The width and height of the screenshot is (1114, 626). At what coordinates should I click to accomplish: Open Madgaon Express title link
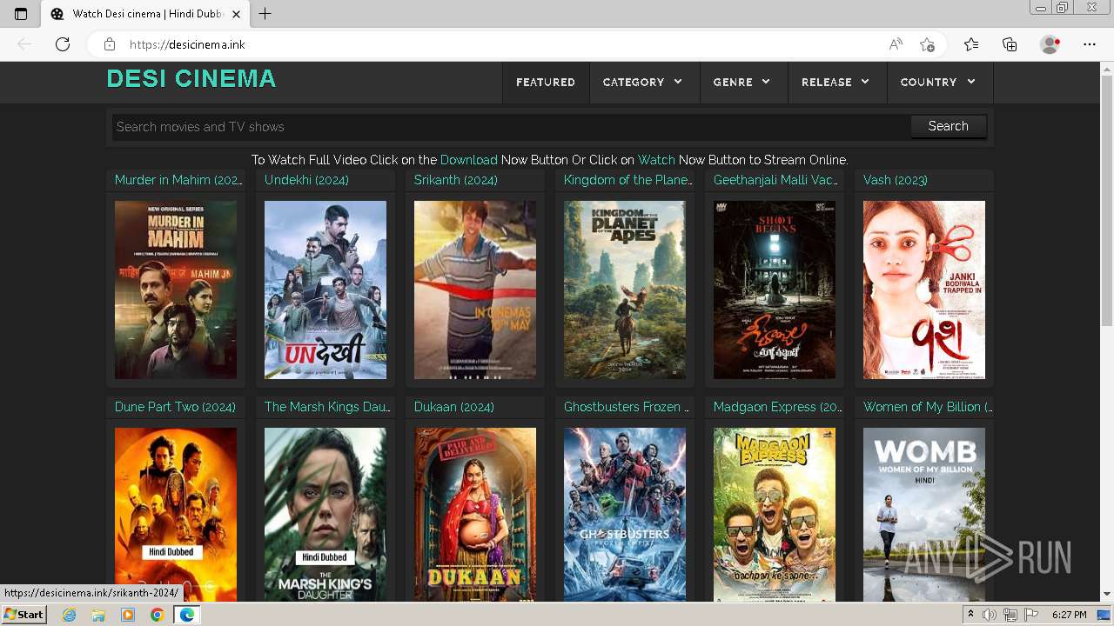[x=778, y=407]
